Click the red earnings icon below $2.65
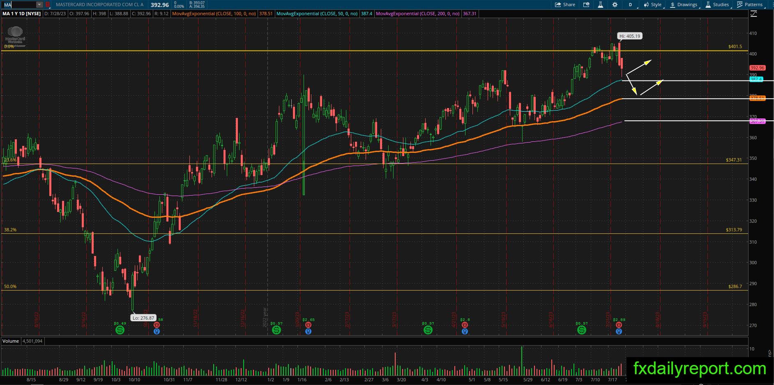 pyautogui.click(x=308, y=325)
